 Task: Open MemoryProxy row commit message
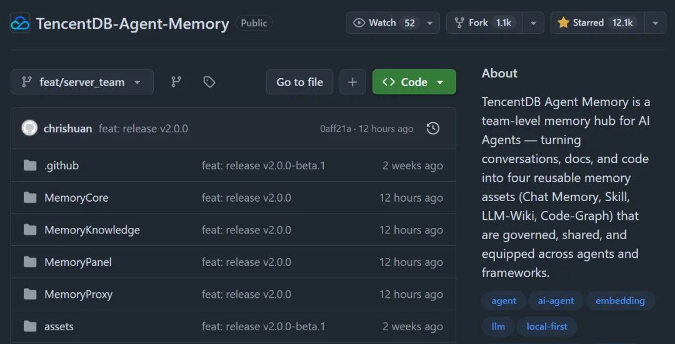tap(246, 295)
